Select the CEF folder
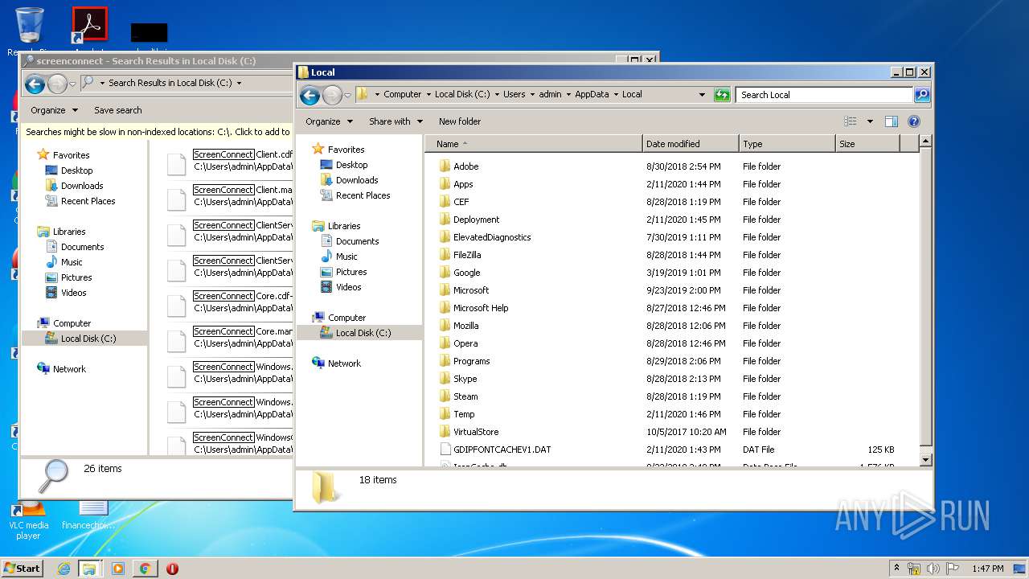Viewport: 1029px width, 579px height. (461, 202)
